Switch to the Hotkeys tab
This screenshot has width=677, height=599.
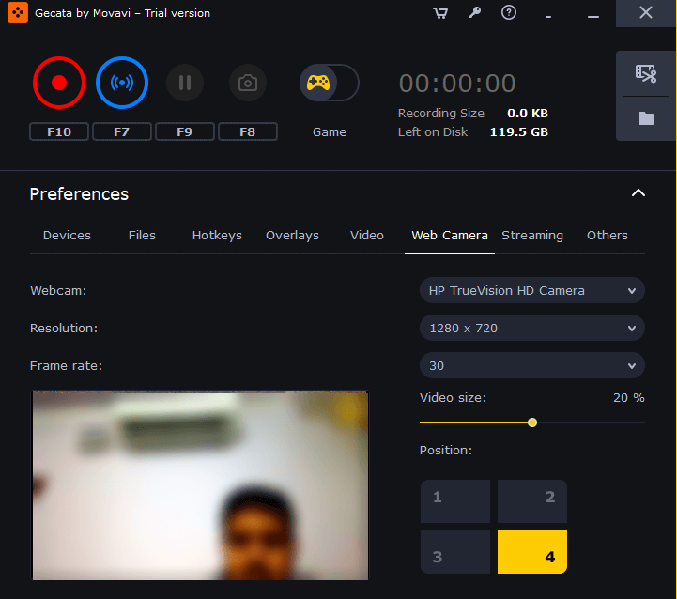(x=217, y=236)
